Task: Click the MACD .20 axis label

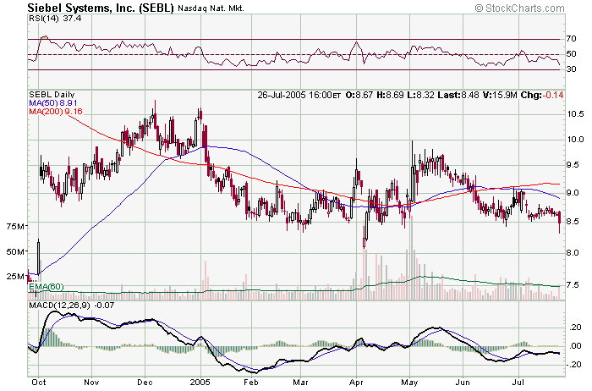Action: (575, 328)
